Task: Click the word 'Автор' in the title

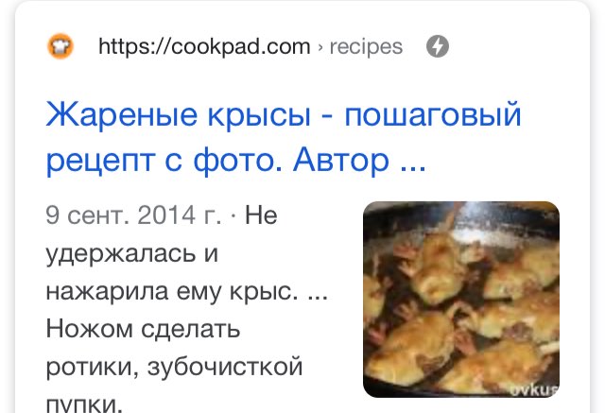Action: tap(340, 160)
